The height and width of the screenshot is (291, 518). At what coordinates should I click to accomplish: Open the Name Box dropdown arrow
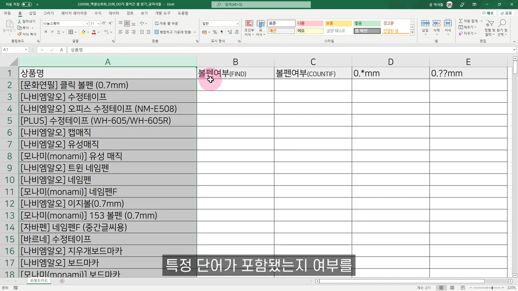pyautogui.click(x=26, y=50)
